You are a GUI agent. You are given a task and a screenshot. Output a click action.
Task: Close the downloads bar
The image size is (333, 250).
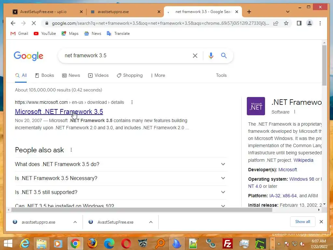(321, 222)
